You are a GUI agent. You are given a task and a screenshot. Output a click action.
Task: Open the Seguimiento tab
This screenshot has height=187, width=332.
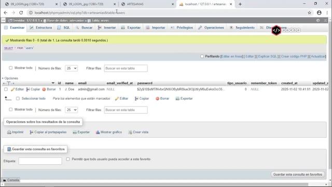(242, 28)
